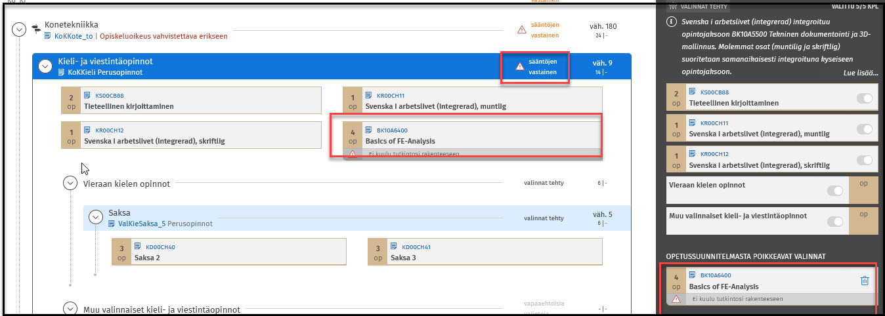Click document icon beside ValKieSaksa_5
Image resolution: width=885 pixels, height=316 pixels.
[x=112, y=224]
